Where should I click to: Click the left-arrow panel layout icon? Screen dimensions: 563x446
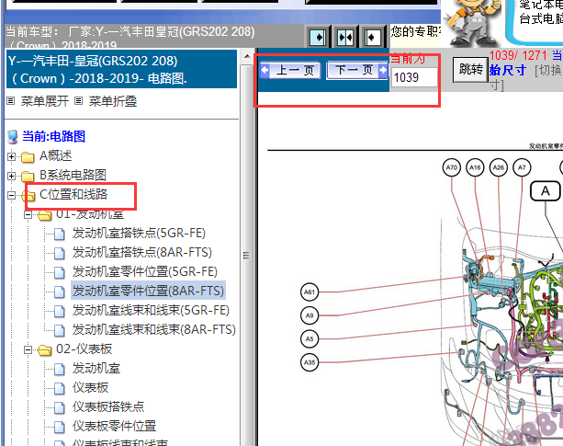pos(372,37)
